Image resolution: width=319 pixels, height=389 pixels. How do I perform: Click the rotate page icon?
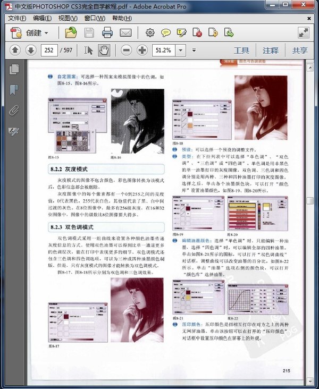213,32
